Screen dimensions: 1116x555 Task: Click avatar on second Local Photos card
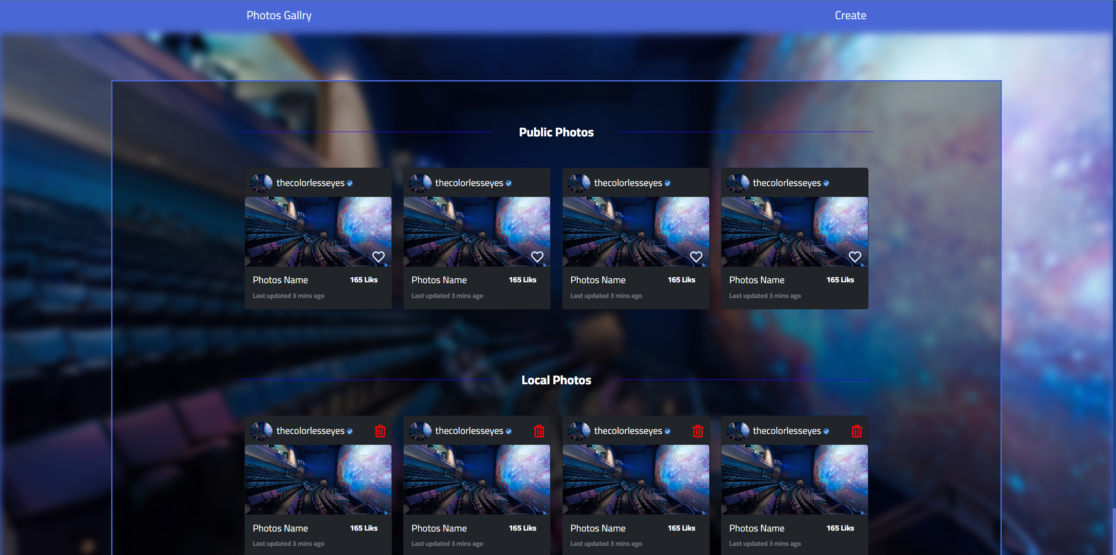pos(420,431)
